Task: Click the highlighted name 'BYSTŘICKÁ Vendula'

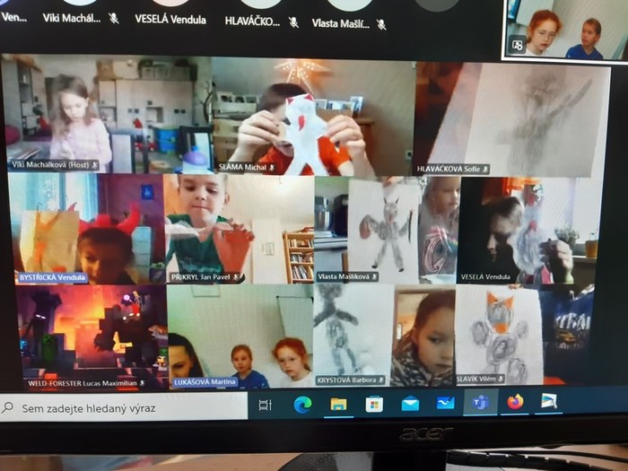Action: point(52,277)
